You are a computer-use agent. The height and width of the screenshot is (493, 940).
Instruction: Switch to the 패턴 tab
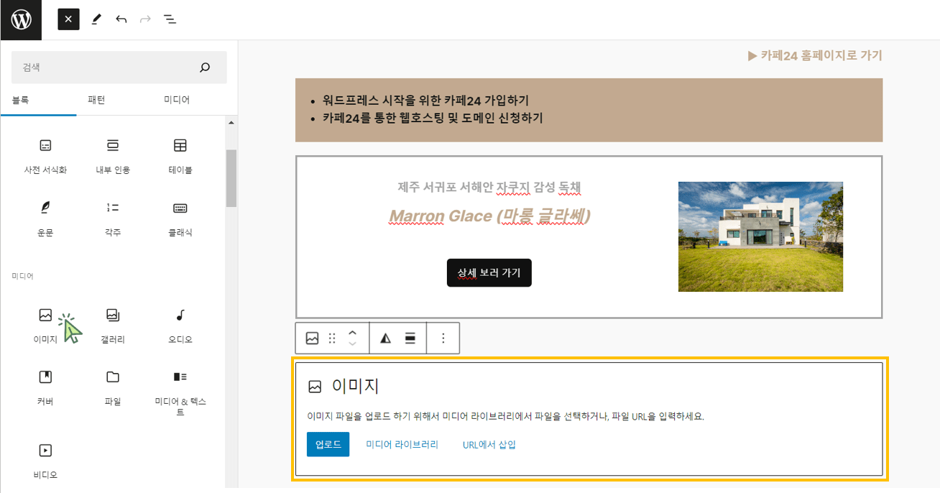click(96, 100)
